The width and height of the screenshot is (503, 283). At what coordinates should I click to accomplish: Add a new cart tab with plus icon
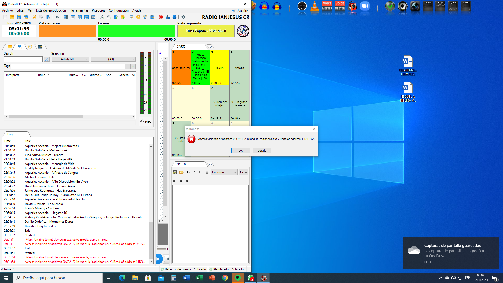(x=210, y=47)
